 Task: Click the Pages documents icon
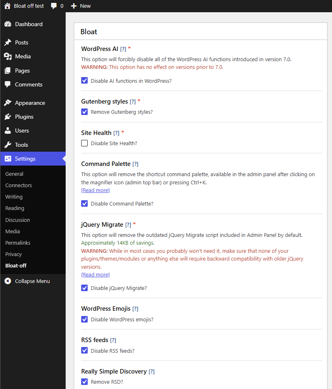[x=8, y=71]
